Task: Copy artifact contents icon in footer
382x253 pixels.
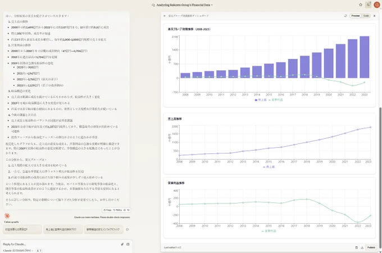Action: [x=356, y=247]
